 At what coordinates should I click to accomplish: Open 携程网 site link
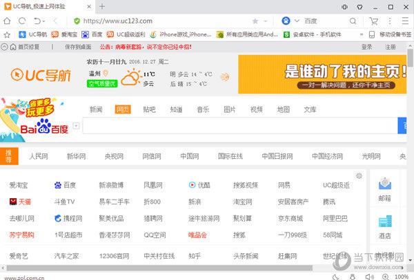68,218
